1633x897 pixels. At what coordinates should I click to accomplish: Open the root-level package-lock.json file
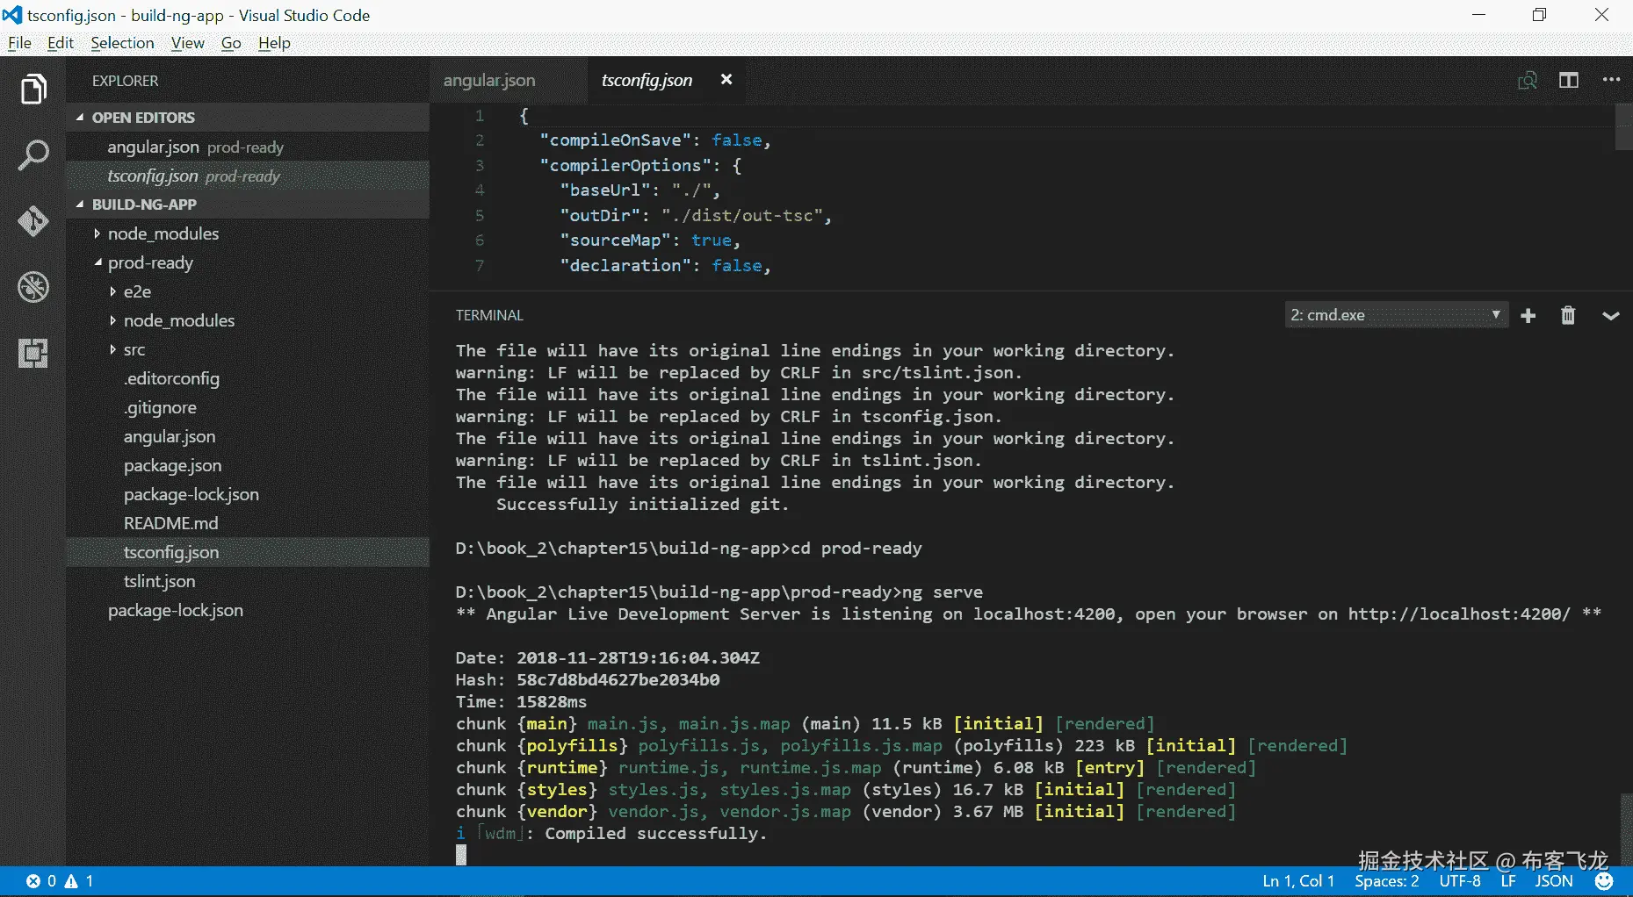click(248, 610)
